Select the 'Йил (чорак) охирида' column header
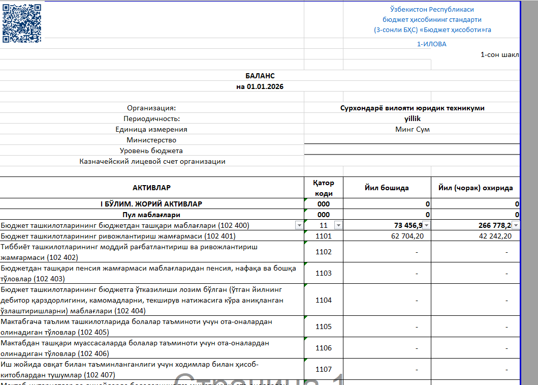The height and width of the screenshot is (385, 538). [475, 188]
